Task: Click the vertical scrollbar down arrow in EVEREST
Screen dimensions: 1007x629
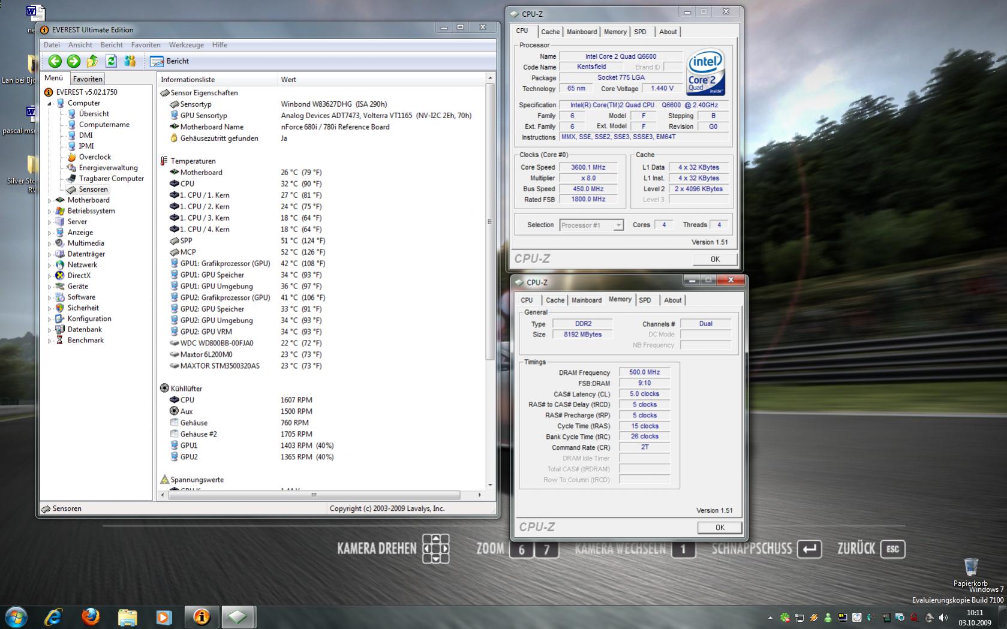Action: (490, 485)
